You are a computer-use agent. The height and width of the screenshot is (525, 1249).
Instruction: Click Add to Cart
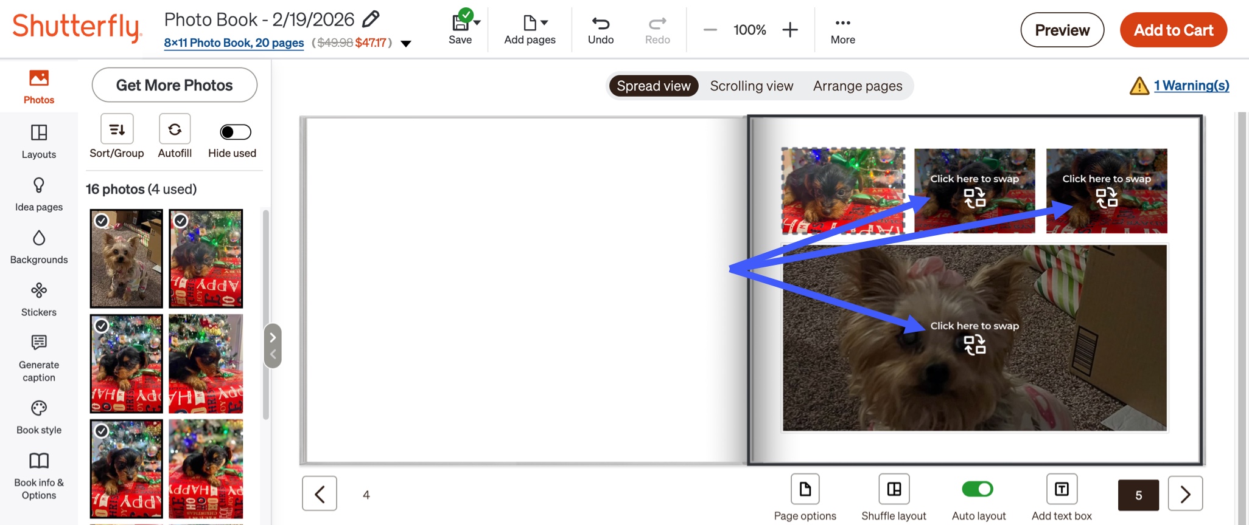click(1174, 30)
